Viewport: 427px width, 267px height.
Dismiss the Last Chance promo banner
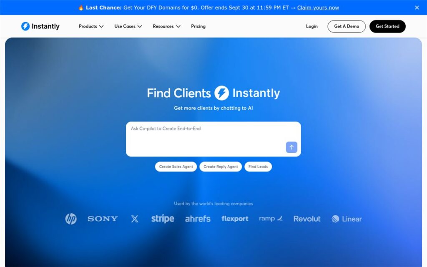pyautogui.click(x=417, y=8)
